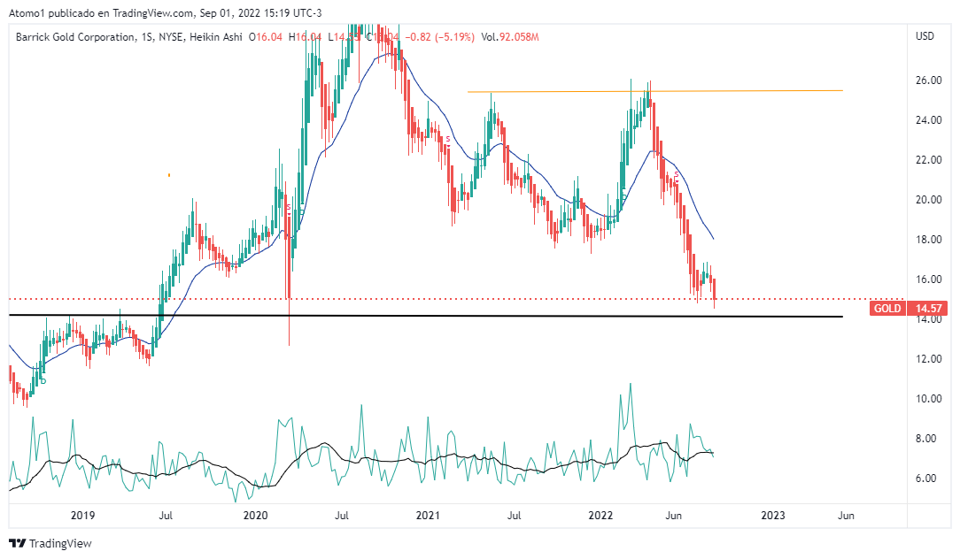Select the 2020 time axis label
Screen dimensions: 960x559
coord(255,515)
